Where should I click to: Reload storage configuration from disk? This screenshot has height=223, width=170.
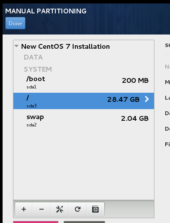77,209
